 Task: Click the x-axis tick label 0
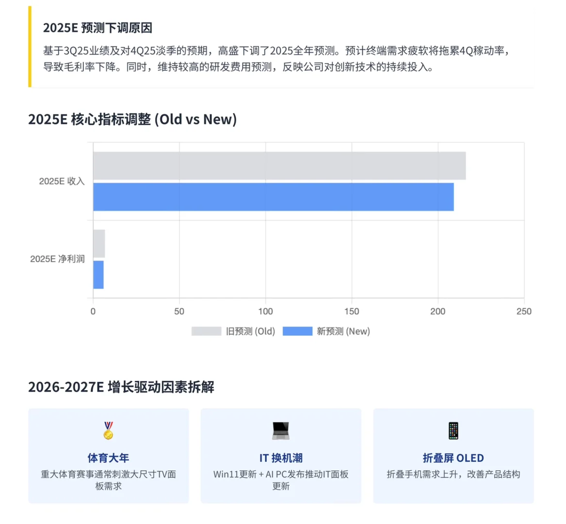[x=93, y=311]
